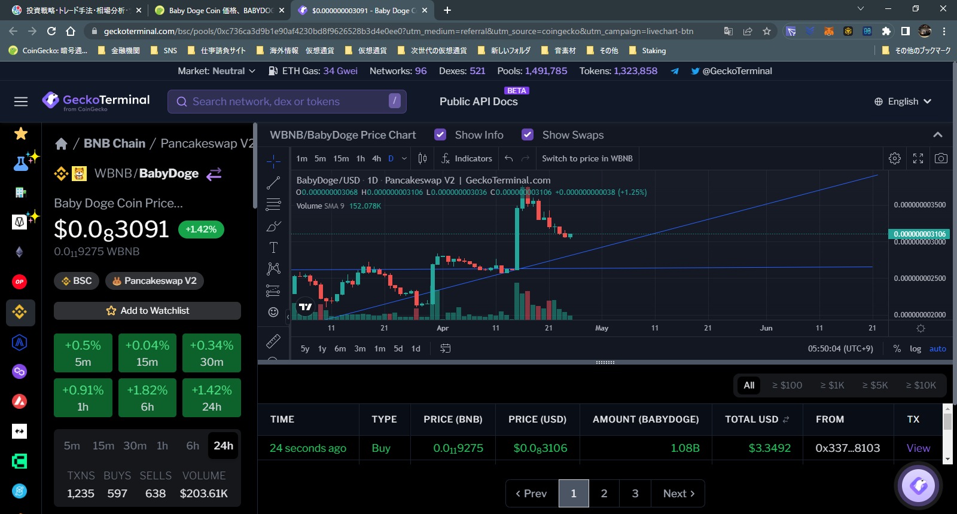Viewport: 957px width, 514px height.
Task: Select the 5m stats tab
Action: click(72, 446)
